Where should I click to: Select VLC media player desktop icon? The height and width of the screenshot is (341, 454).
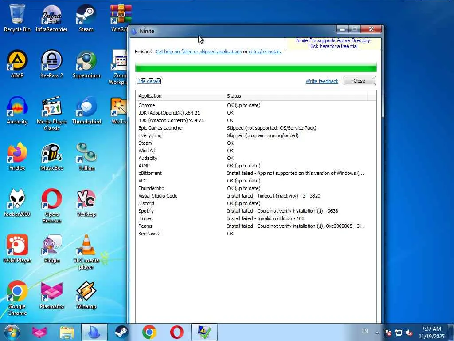(x=86, y=252)
